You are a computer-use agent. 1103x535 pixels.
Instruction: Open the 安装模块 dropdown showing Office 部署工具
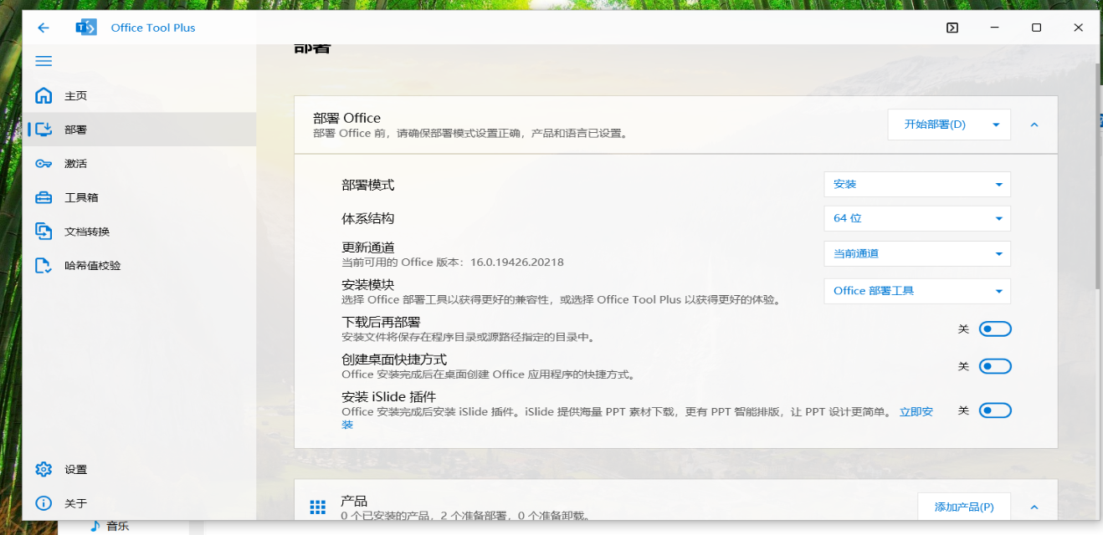(917, 291)
